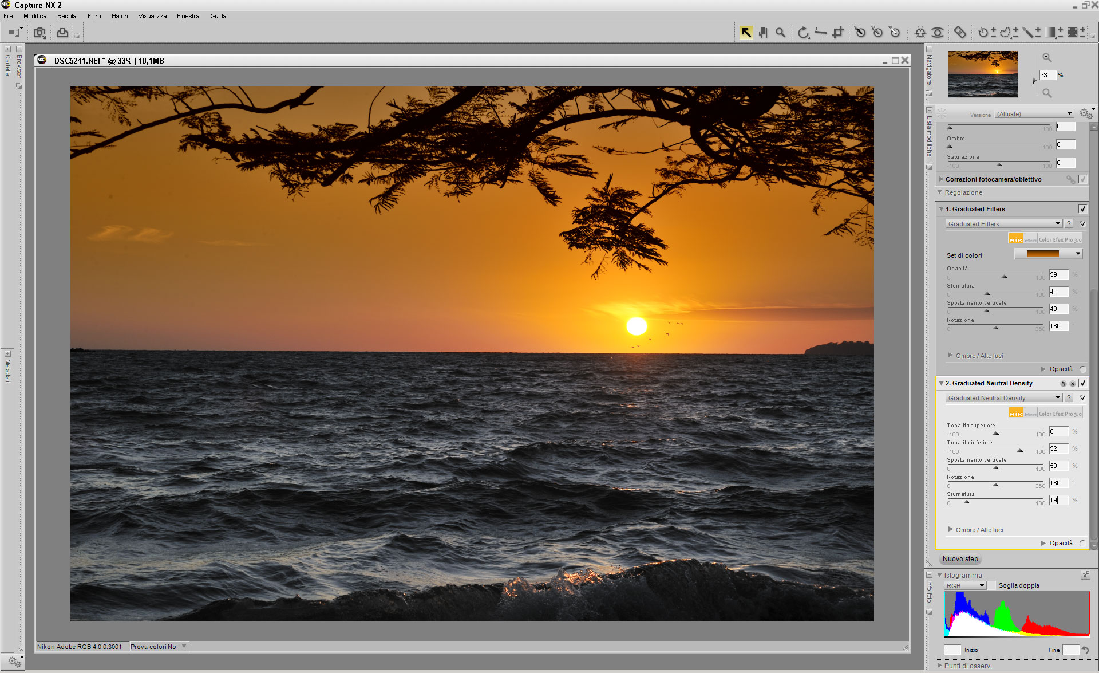Choose the Black control point eyedropper
Viewport: 1099px width, 673px height.
click(x=860, y=33)
